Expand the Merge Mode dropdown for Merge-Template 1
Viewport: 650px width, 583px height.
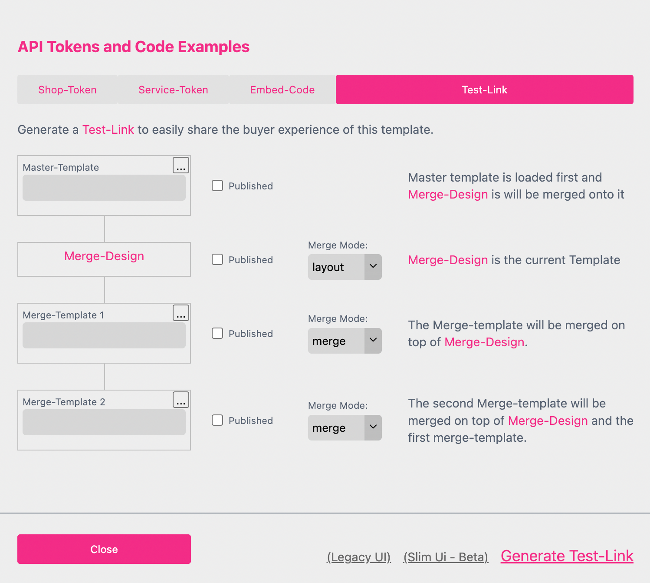click(x=345, y=341)
